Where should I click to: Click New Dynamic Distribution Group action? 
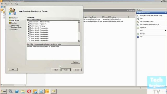point(150,25)
